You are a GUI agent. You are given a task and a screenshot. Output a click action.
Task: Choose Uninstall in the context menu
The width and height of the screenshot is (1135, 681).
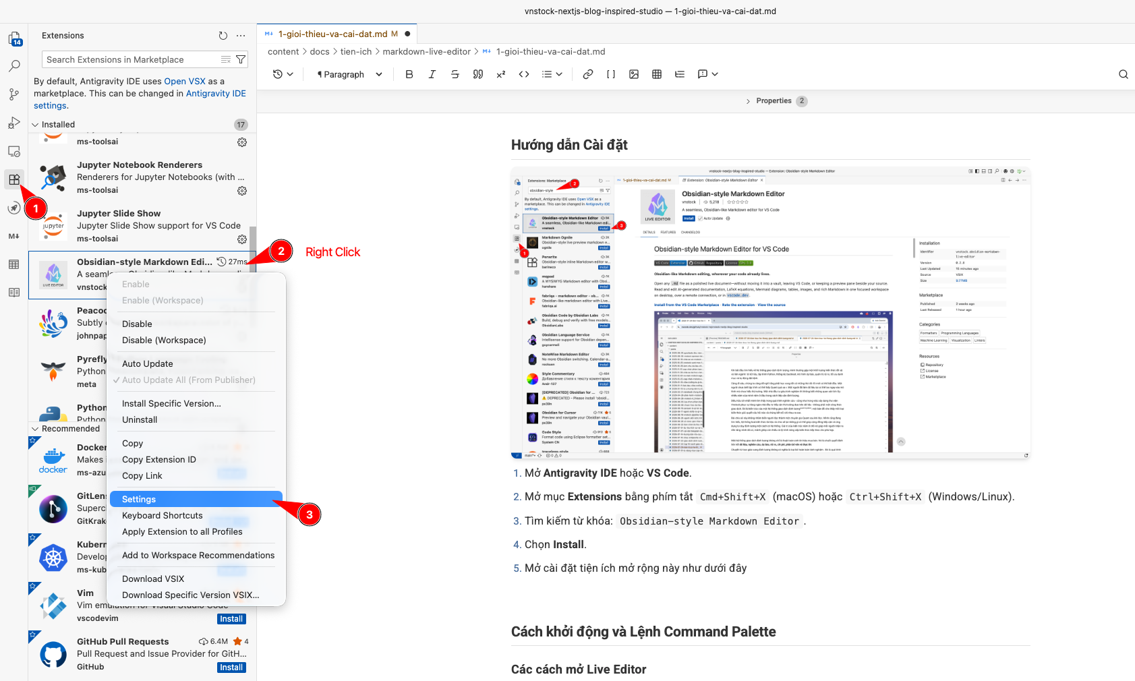[x=140, y=420]
